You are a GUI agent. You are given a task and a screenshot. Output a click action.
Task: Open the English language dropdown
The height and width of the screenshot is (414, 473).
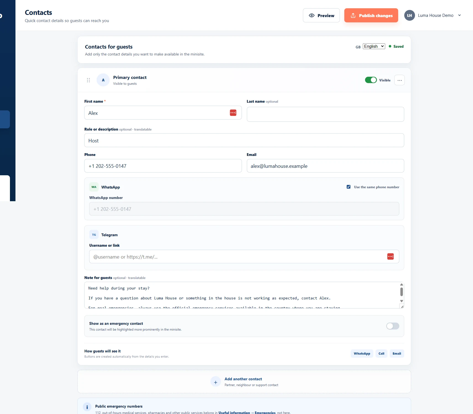click(x=374, y=46)
